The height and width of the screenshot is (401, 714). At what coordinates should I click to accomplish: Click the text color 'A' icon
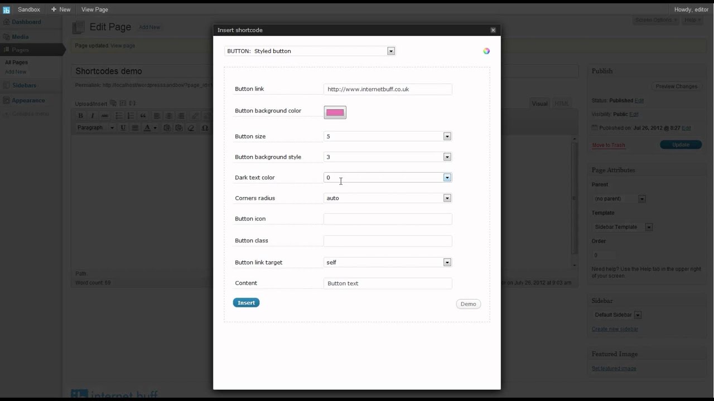point(147,128)
